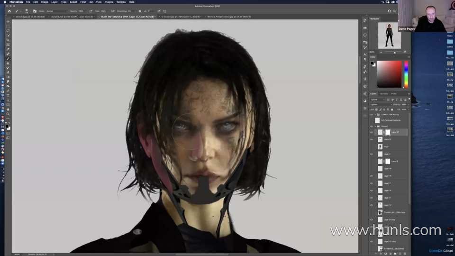Collapse the CHARACTER MODEL group

tap(375, 115)
